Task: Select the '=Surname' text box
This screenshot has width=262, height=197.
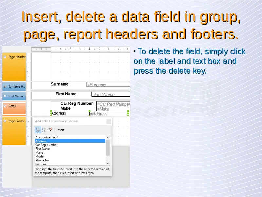Action: point(108,85)
